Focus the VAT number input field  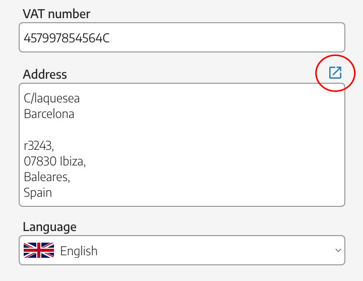(x=182, y=37)
